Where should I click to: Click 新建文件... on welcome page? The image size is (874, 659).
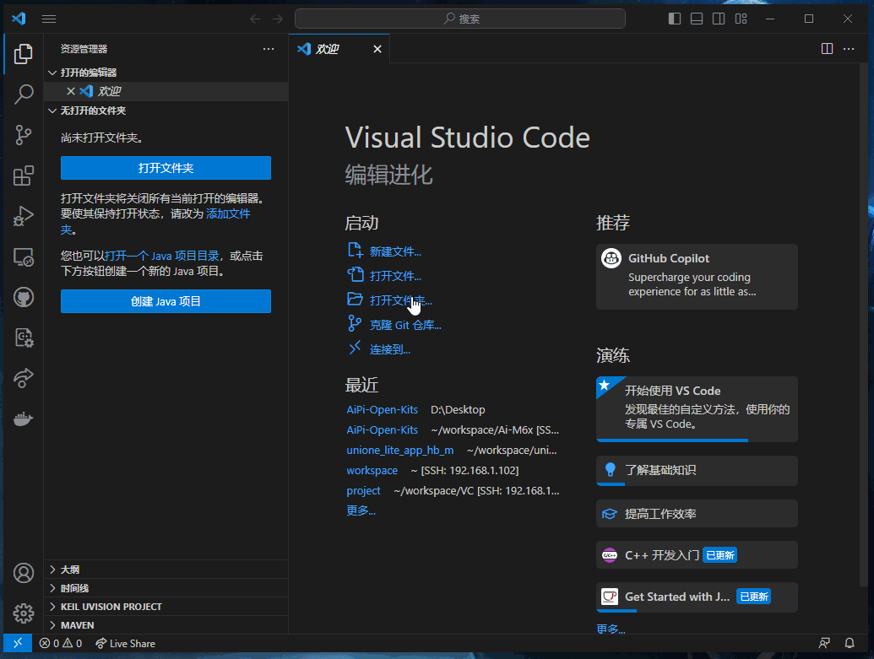click(x=384, y=251)
